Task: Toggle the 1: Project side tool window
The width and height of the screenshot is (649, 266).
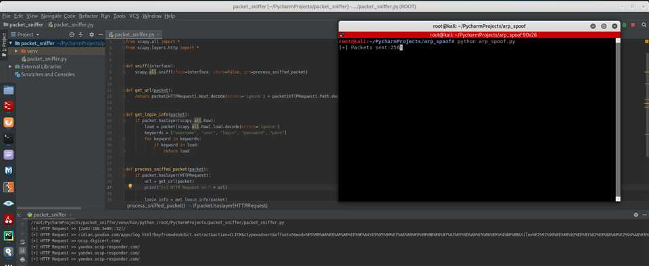Action: click(x=4, y=45)
